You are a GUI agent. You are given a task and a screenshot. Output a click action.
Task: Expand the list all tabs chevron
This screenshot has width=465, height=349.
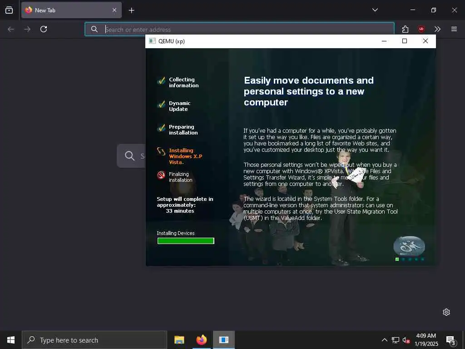(x=375, y=10)
